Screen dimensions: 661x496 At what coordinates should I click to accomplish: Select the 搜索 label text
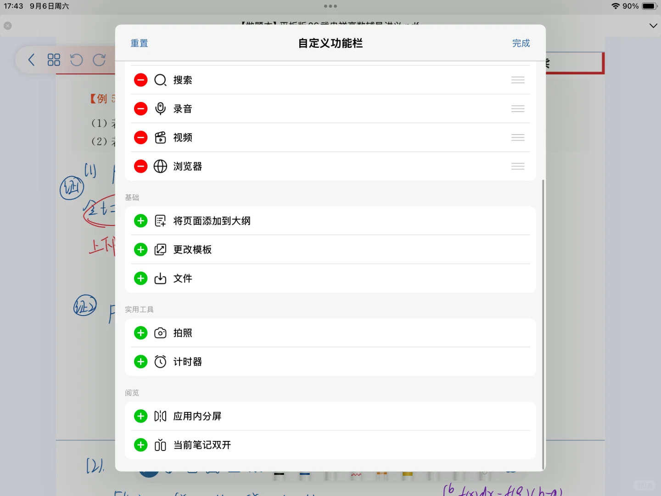pyautogui.click(x=183, y=80)
